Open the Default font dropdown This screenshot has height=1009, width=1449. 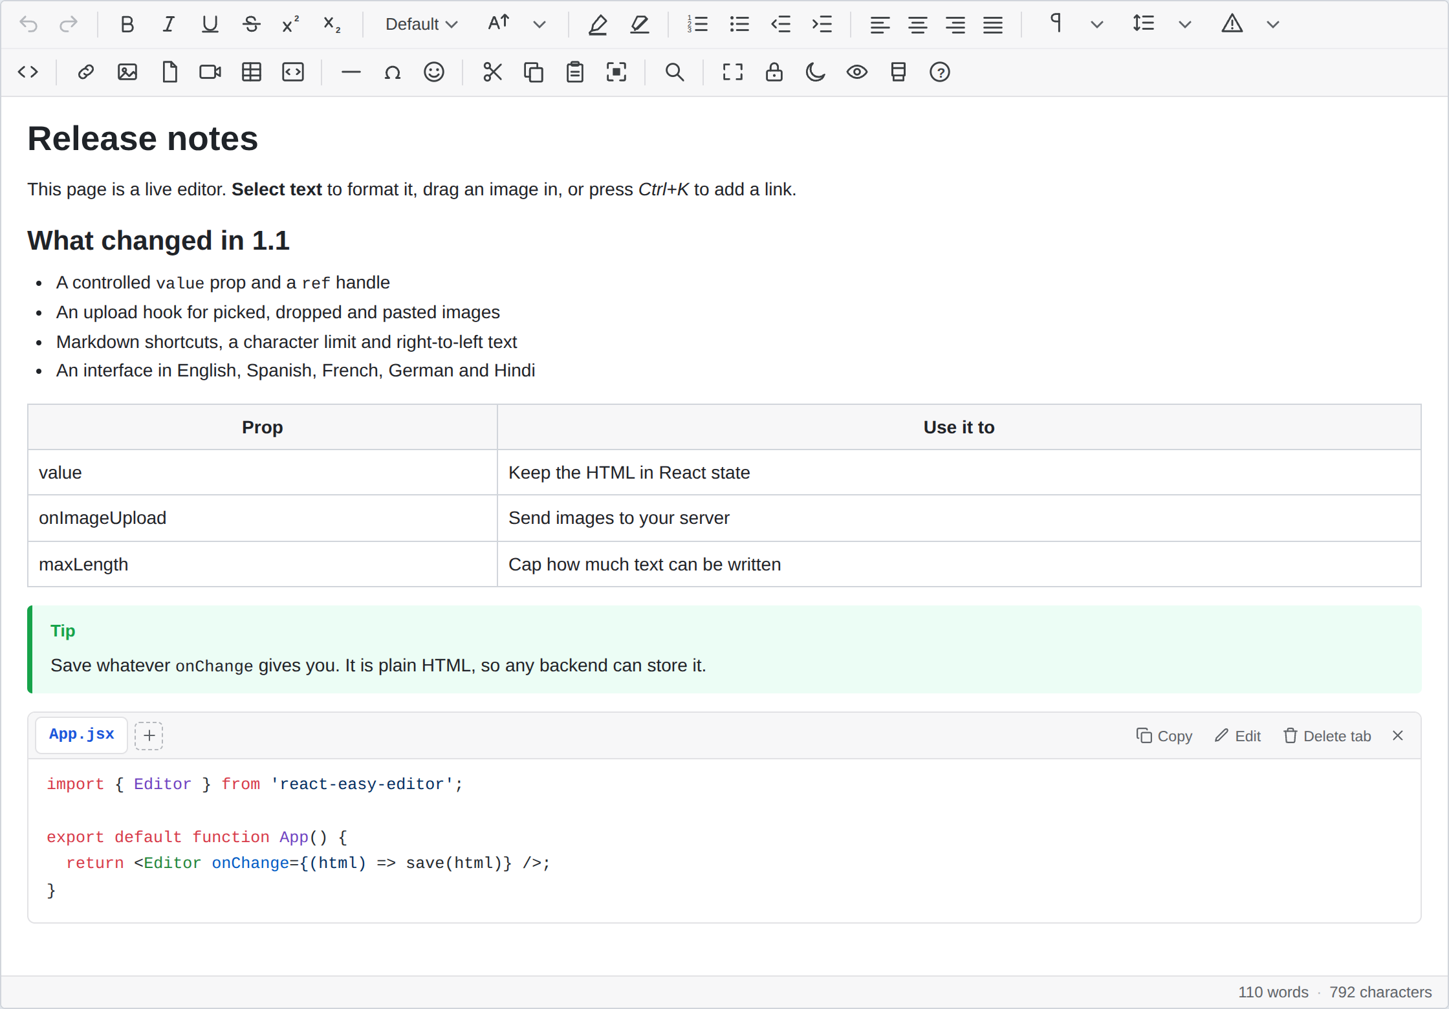click(421, 25)
